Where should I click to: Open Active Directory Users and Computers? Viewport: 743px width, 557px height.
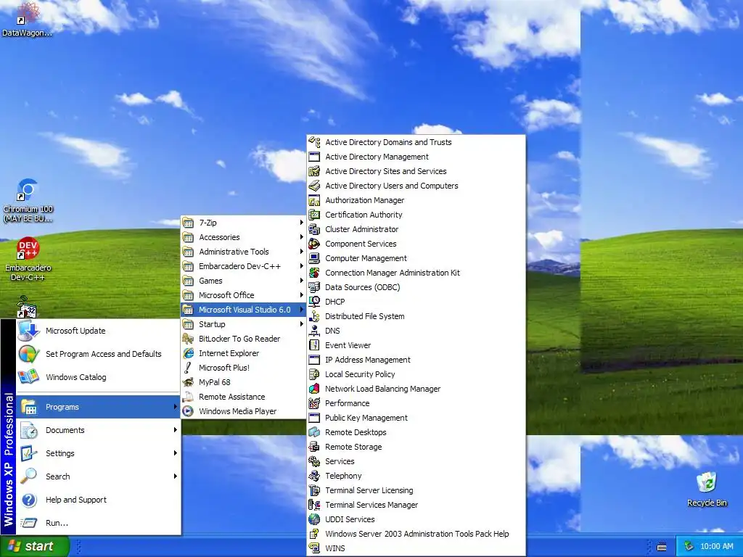click(x=416, y=186)
